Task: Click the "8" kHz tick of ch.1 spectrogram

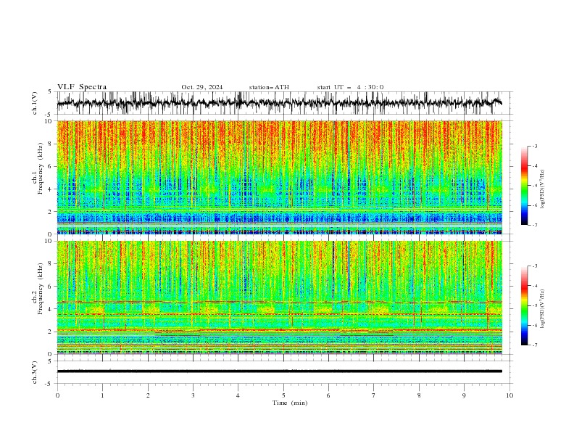Action: tap(51, 144)
